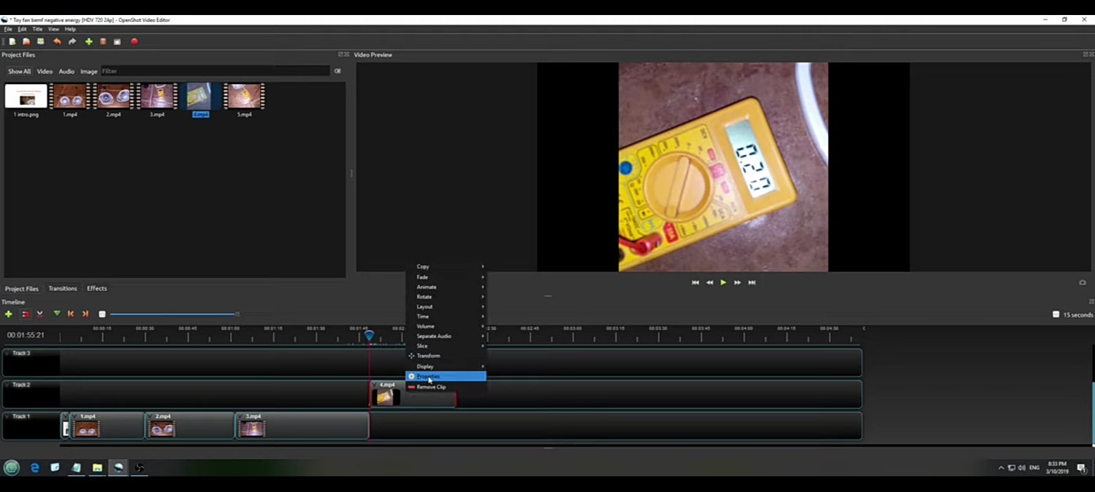Play the video preview
Screen dimensions: 1095x492
(723, 282)
